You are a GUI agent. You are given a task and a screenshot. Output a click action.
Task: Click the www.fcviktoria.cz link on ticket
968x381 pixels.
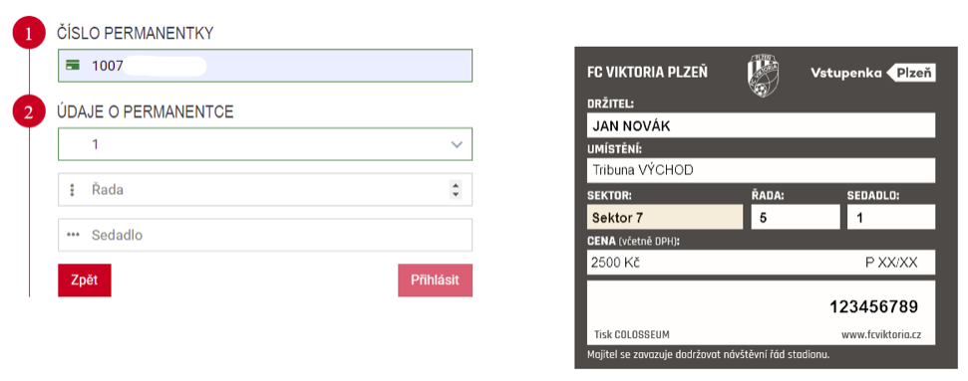coord(881,335)
